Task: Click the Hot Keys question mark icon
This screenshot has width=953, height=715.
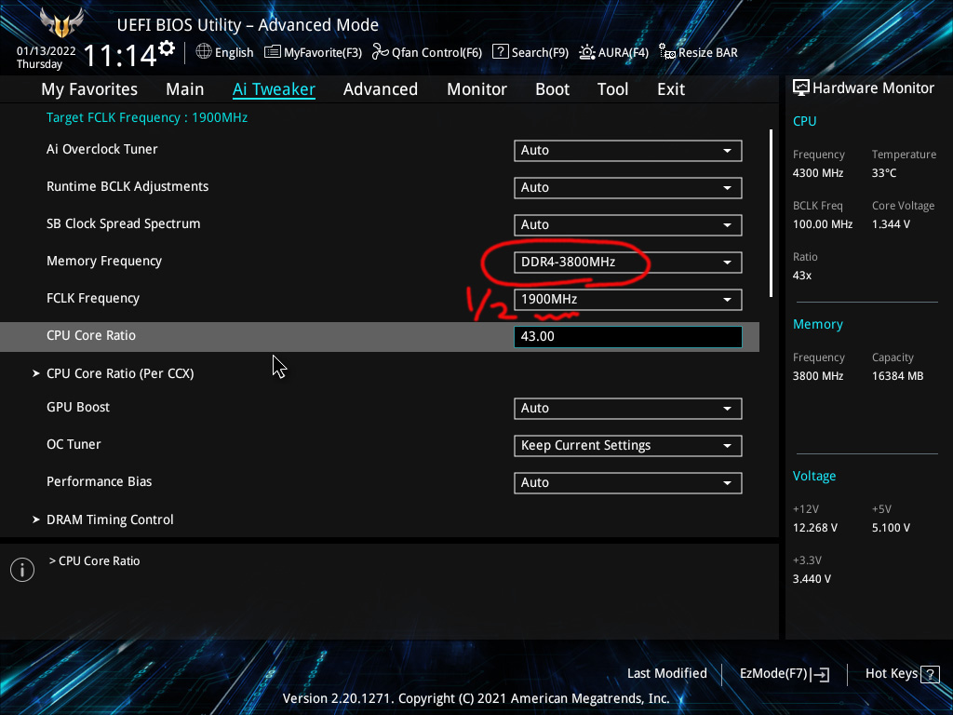Action: point(930,674)
